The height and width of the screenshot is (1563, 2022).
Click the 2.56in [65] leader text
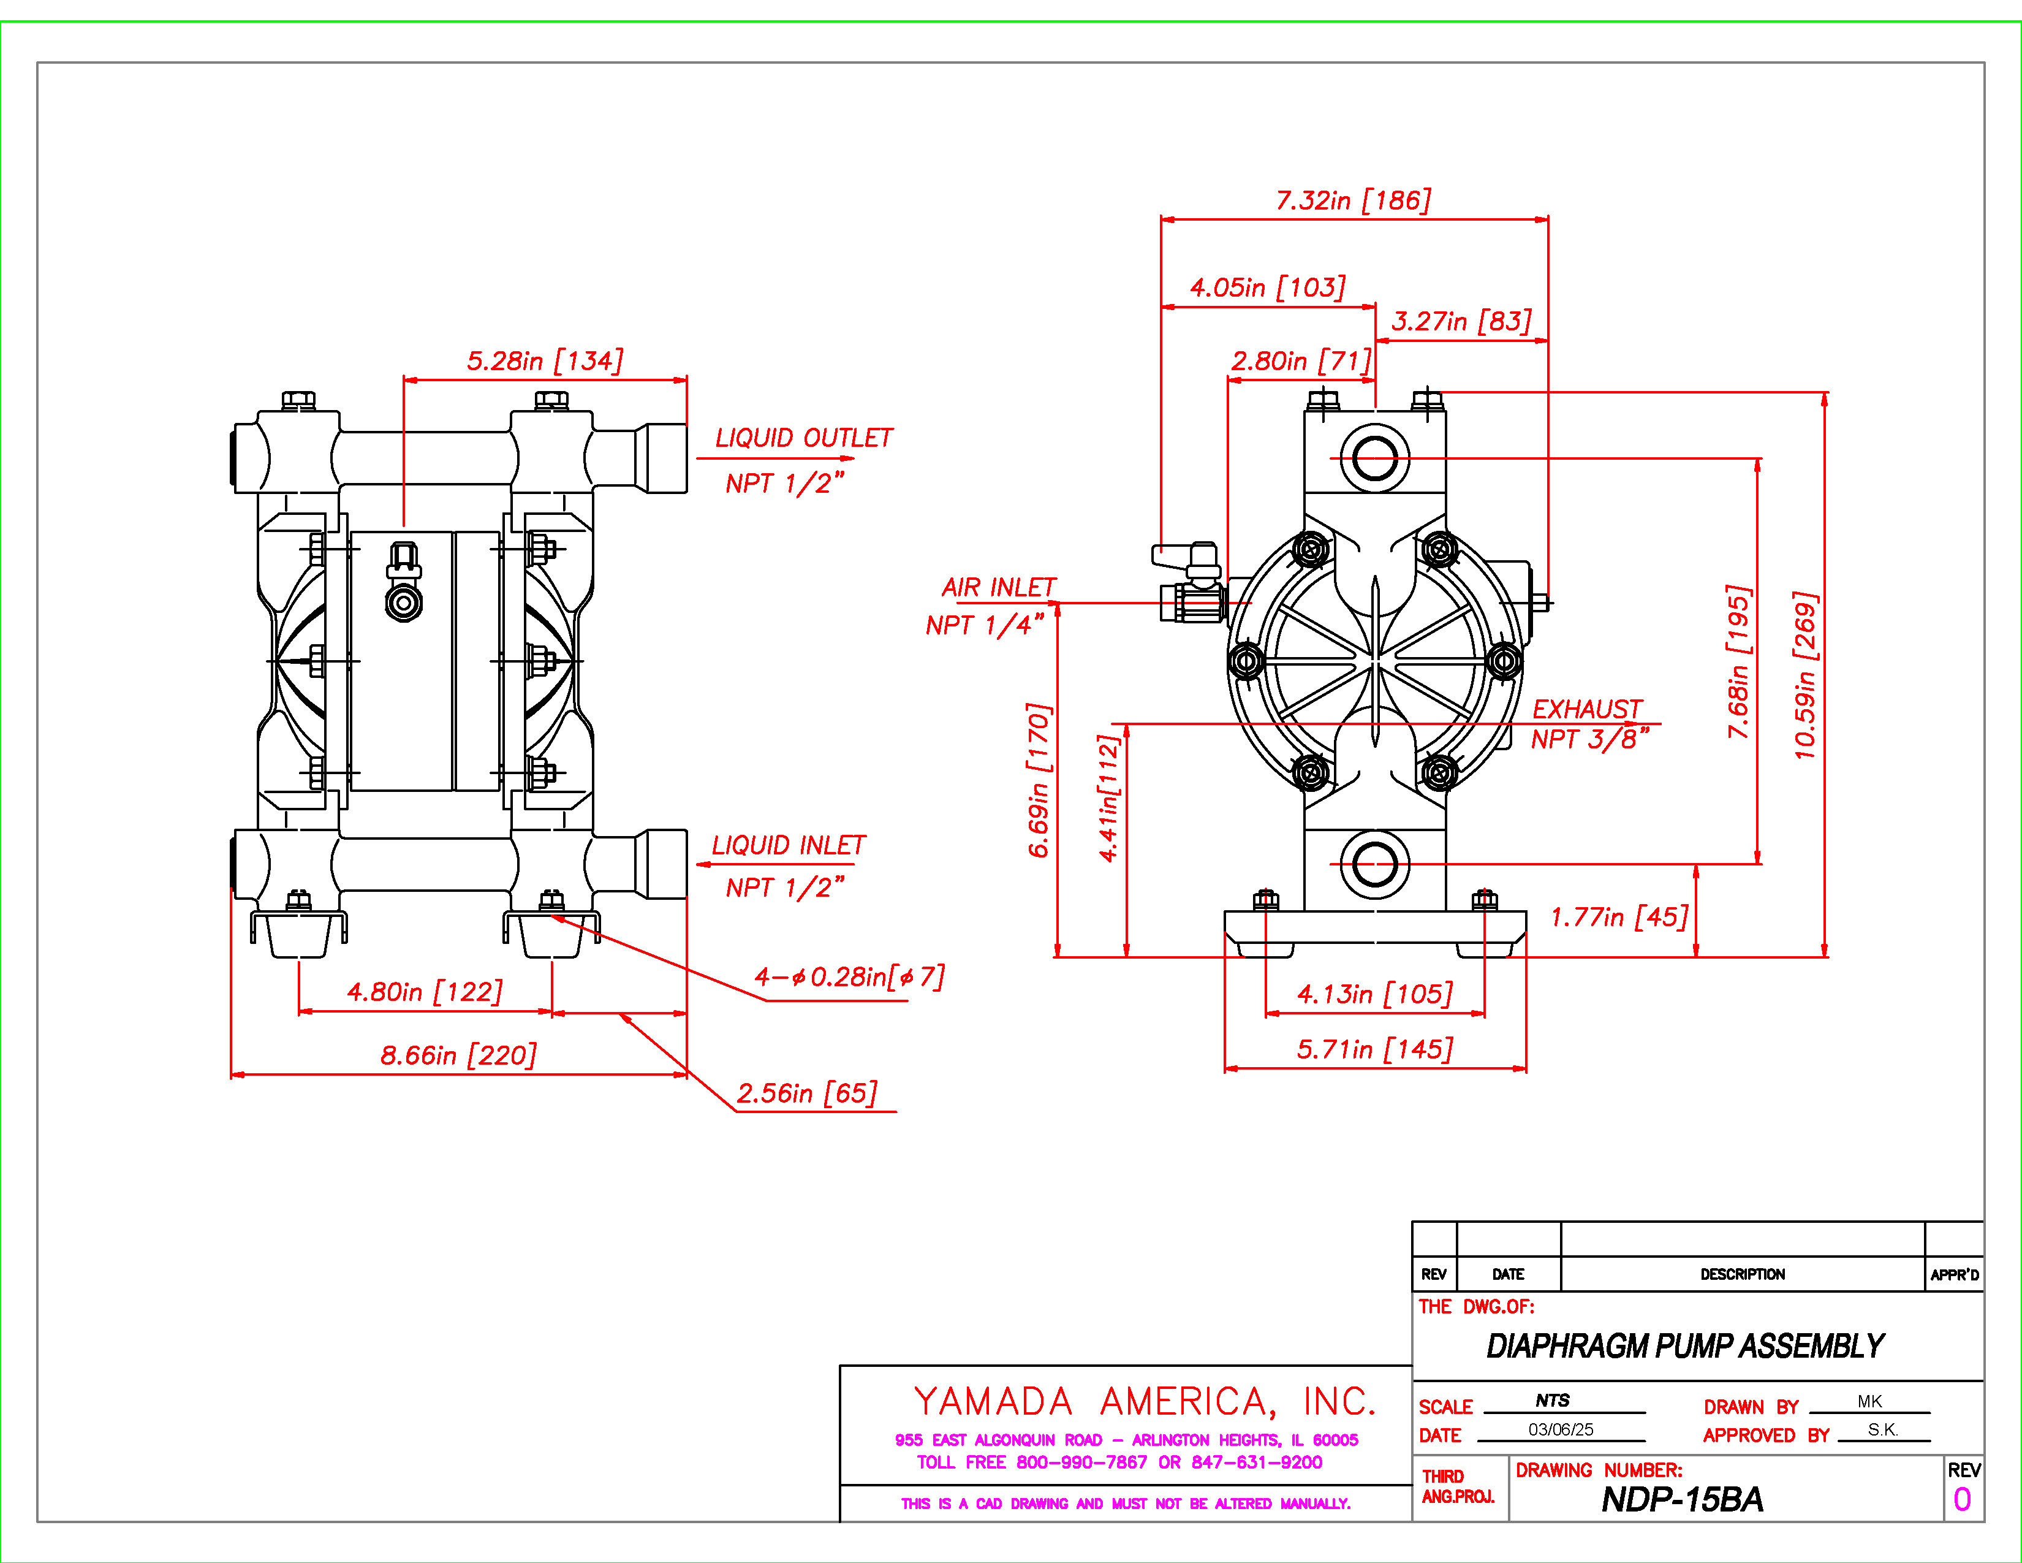[806, 1093]
